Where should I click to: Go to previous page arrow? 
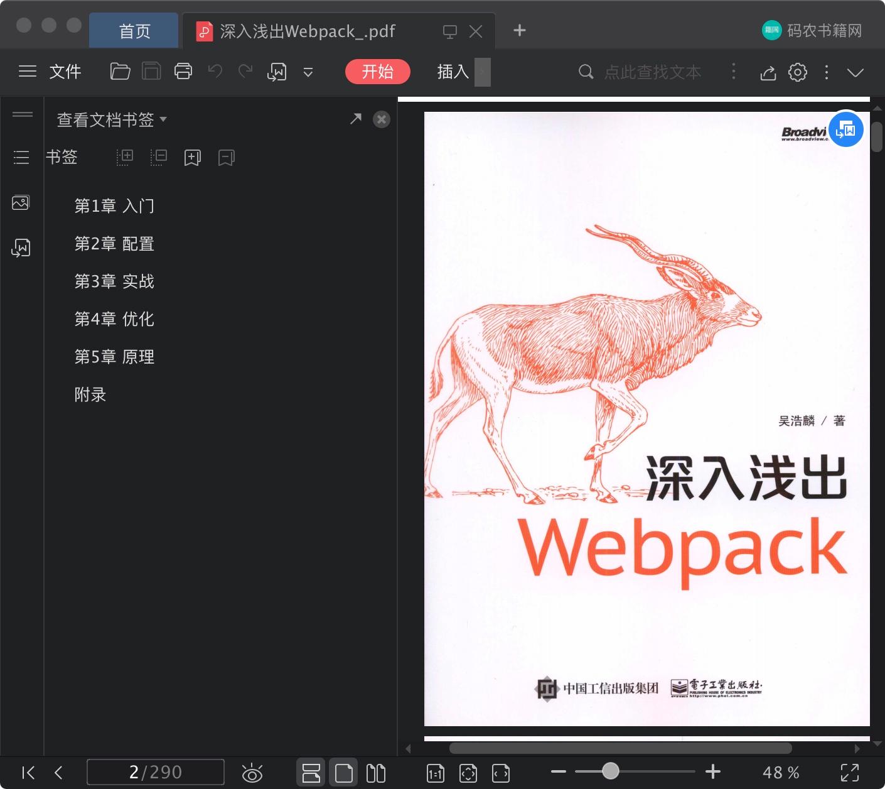point(58,773)
